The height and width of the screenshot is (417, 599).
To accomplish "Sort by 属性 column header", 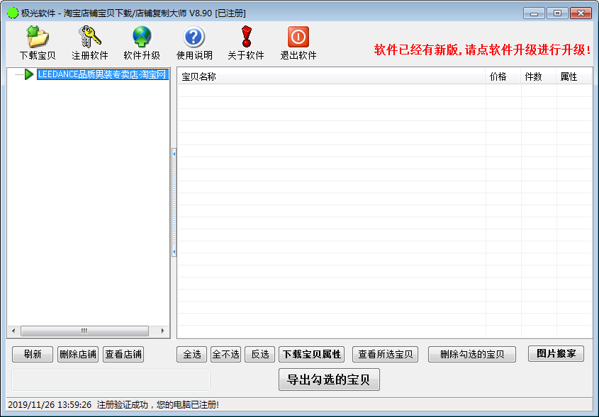I will click(x=573, y=76).
